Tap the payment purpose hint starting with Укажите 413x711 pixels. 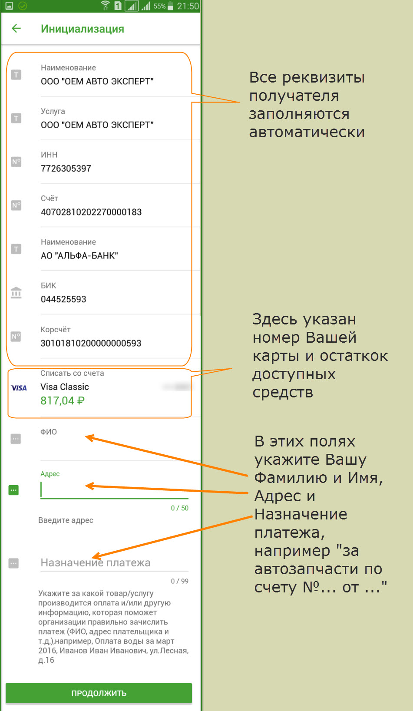click(x=113, y=627)
